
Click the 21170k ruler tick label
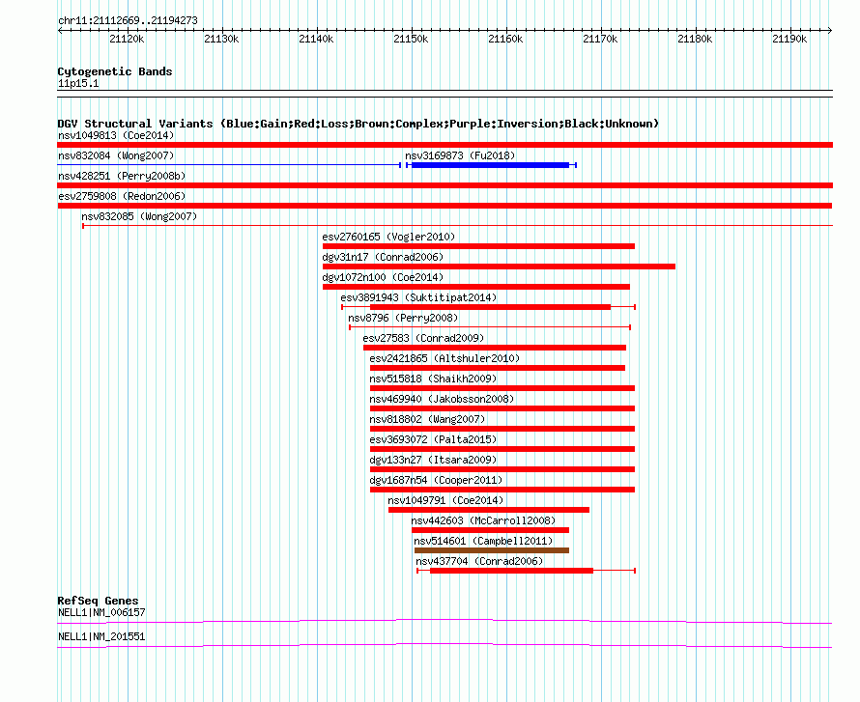coord(600,39)
